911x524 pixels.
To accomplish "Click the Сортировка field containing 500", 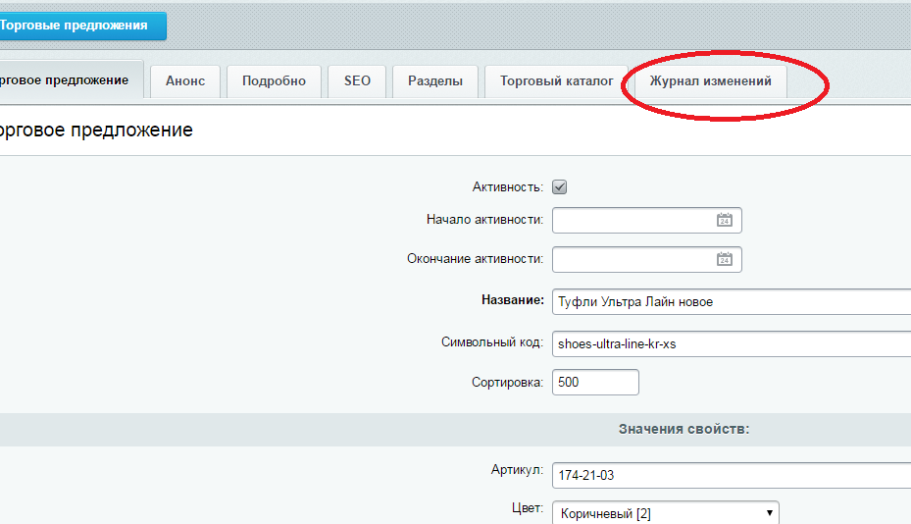I will [x=595, y=383].
